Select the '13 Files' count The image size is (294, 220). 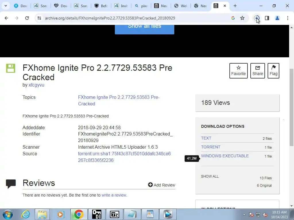click(x=266, y=178)
